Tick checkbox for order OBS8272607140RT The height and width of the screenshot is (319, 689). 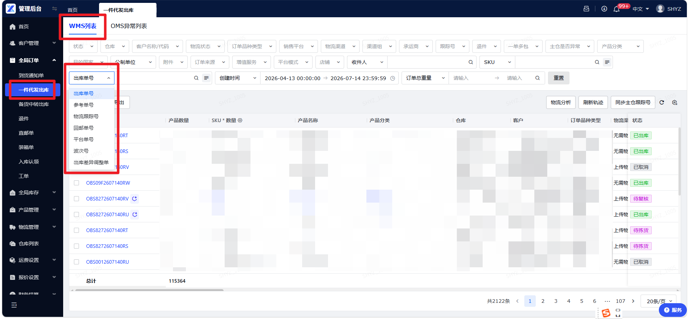point(76,230)
